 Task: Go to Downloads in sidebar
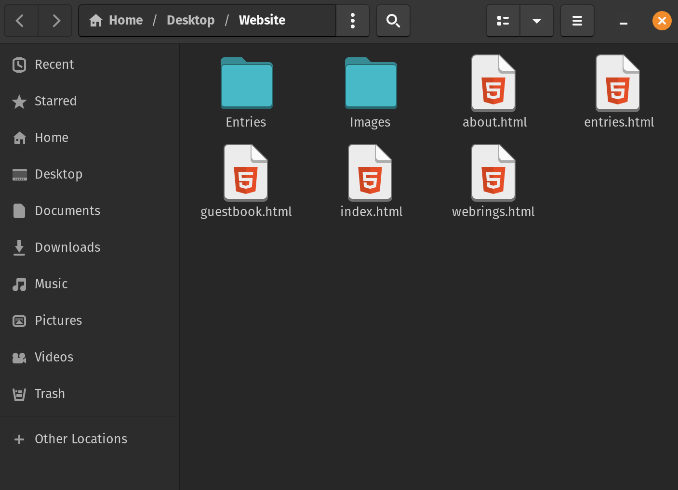coord(67,247)
